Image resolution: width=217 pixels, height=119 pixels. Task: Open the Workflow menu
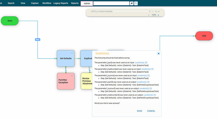47,3
